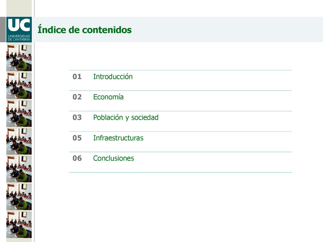
Task: Click the light blue title banner
Action: click(177, 30)
